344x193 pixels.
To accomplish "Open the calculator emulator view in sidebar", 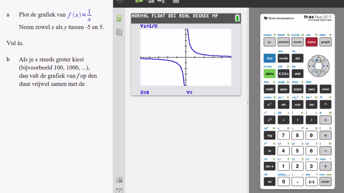I will tap(119, 18).
